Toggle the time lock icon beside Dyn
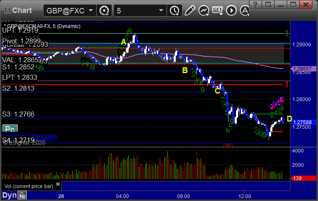318x201 pixels. point(22,195)
